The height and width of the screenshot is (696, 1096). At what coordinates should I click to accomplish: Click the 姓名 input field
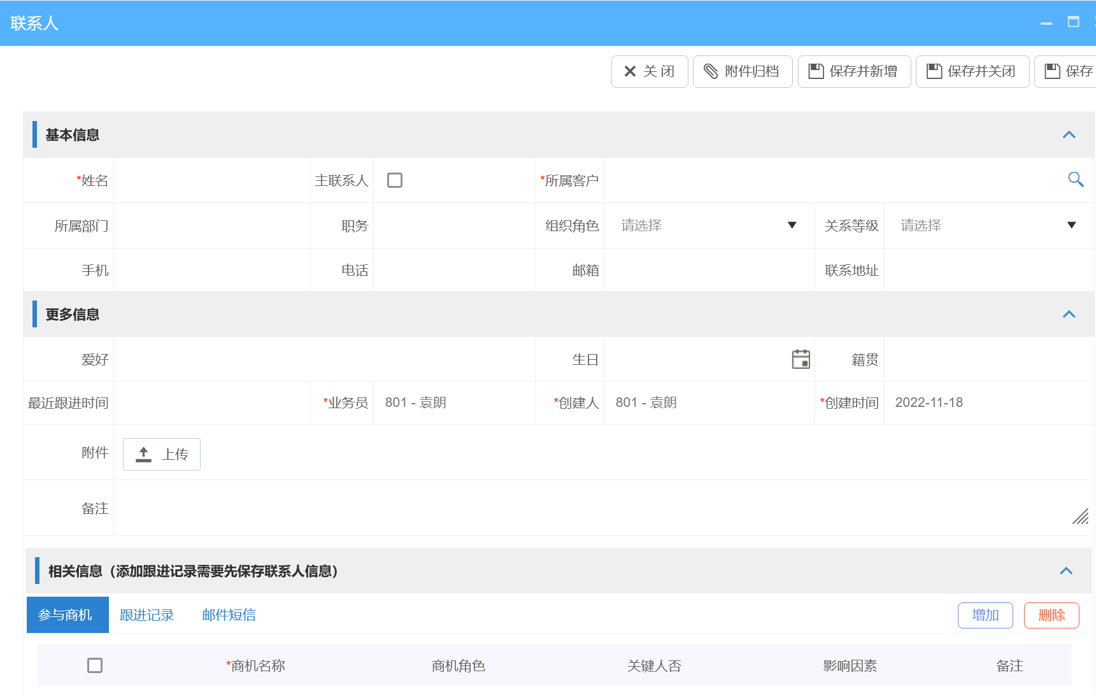(x=210, y=180)
